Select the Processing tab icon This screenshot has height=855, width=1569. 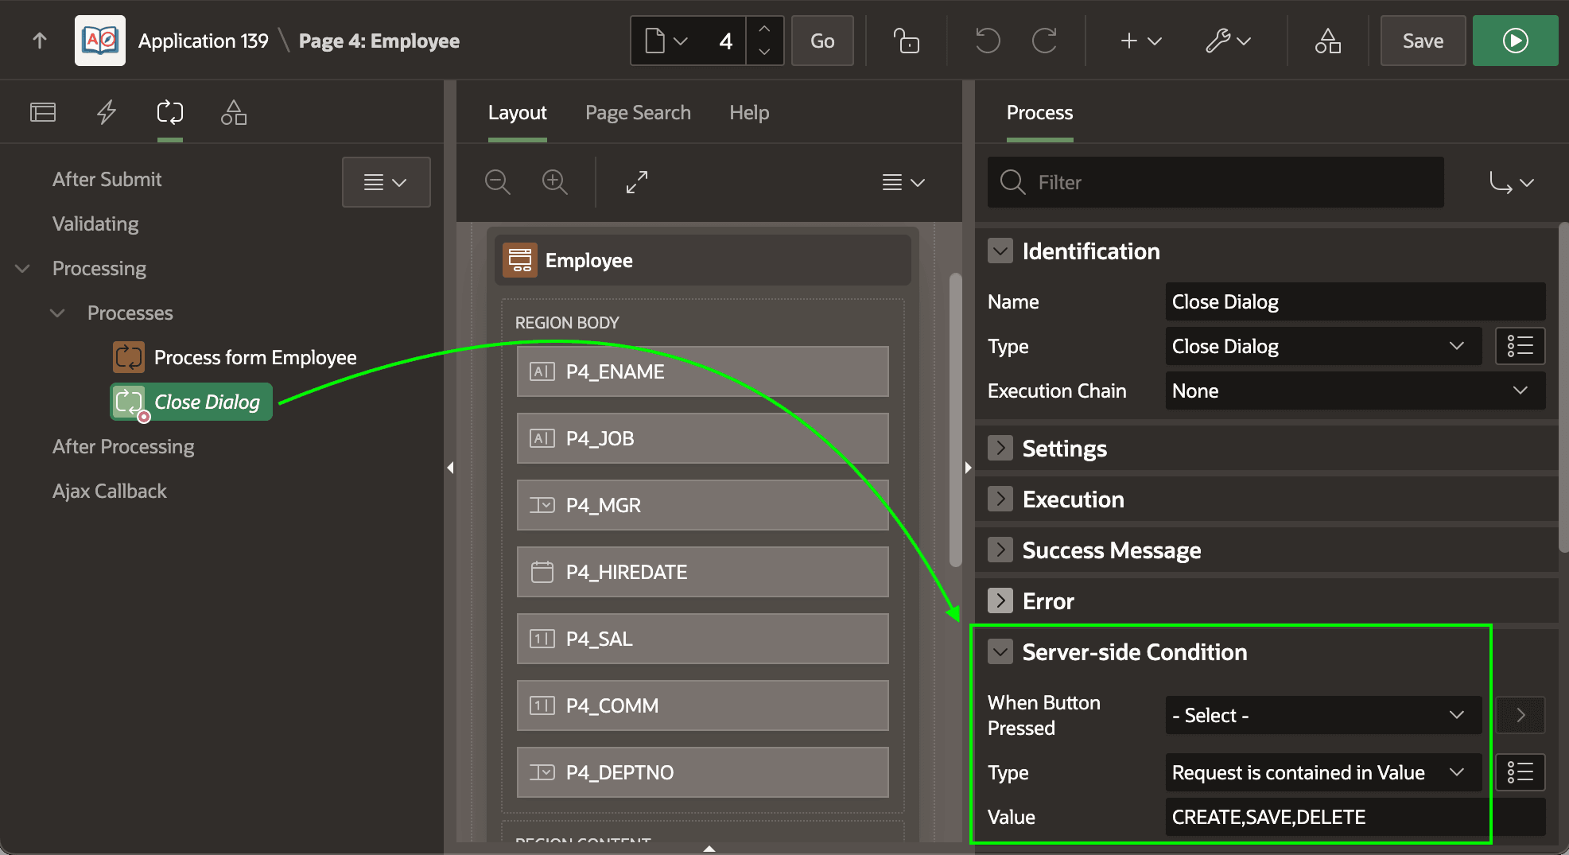(x=170, y=112)
